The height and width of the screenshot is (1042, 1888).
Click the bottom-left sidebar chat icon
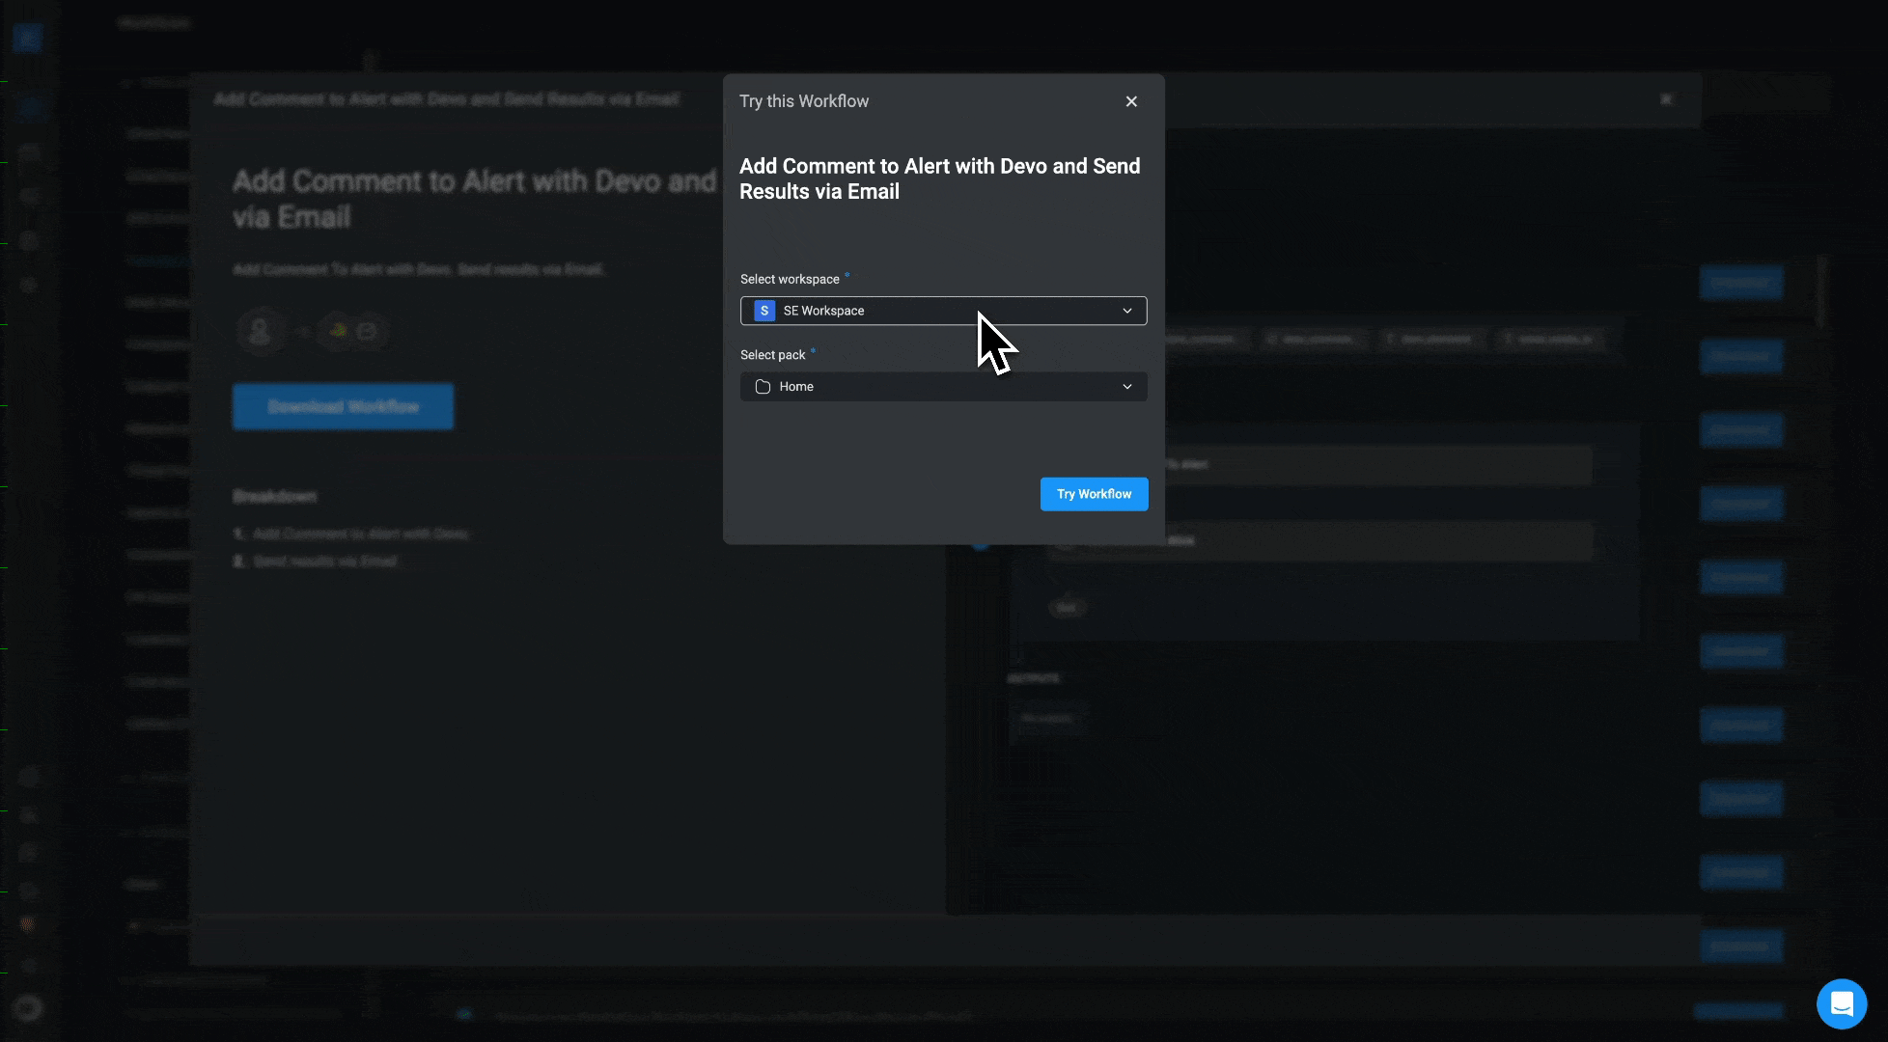click(28, 1008)
